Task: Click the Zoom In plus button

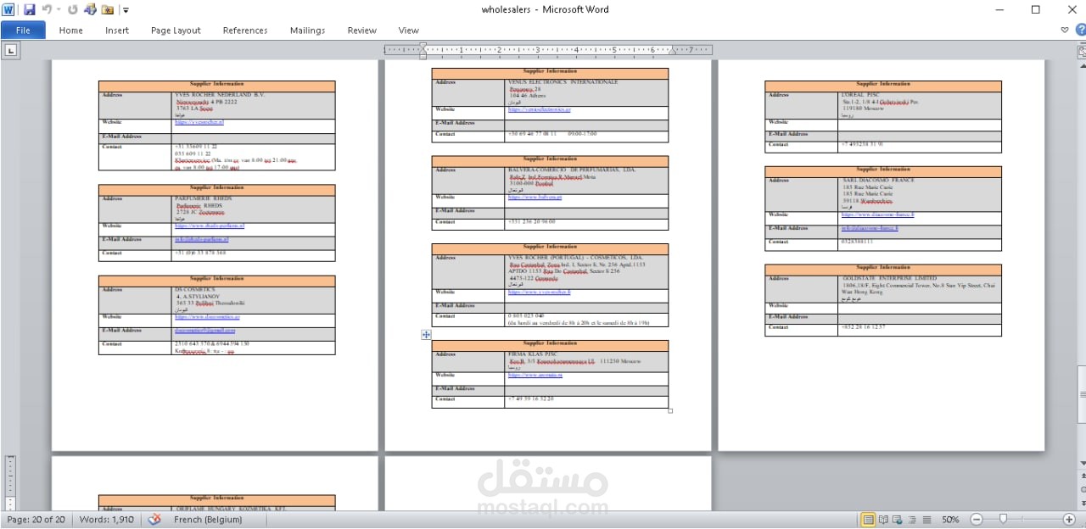Action: tap(1069, 520)
